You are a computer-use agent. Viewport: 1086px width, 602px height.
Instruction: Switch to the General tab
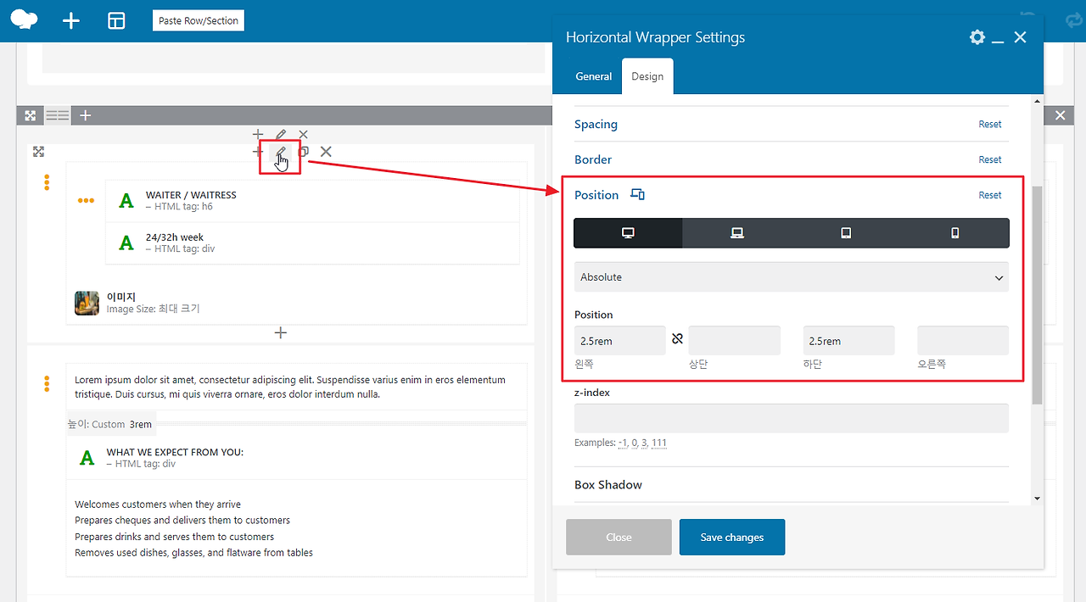pyautogui.click(x=594, y=76)
